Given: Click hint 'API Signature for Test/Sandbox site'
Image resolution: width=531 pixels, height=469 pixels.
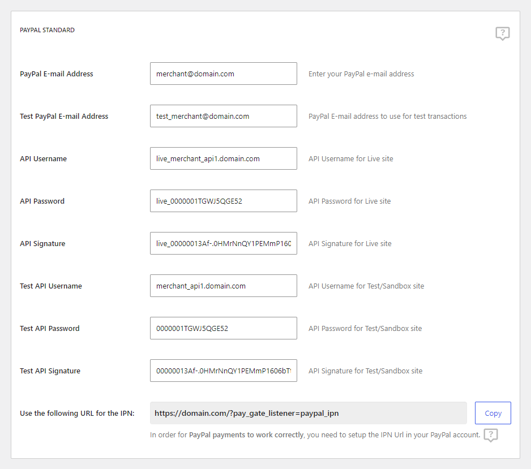Looking at the screenshot, I should [x=365, y=371].
